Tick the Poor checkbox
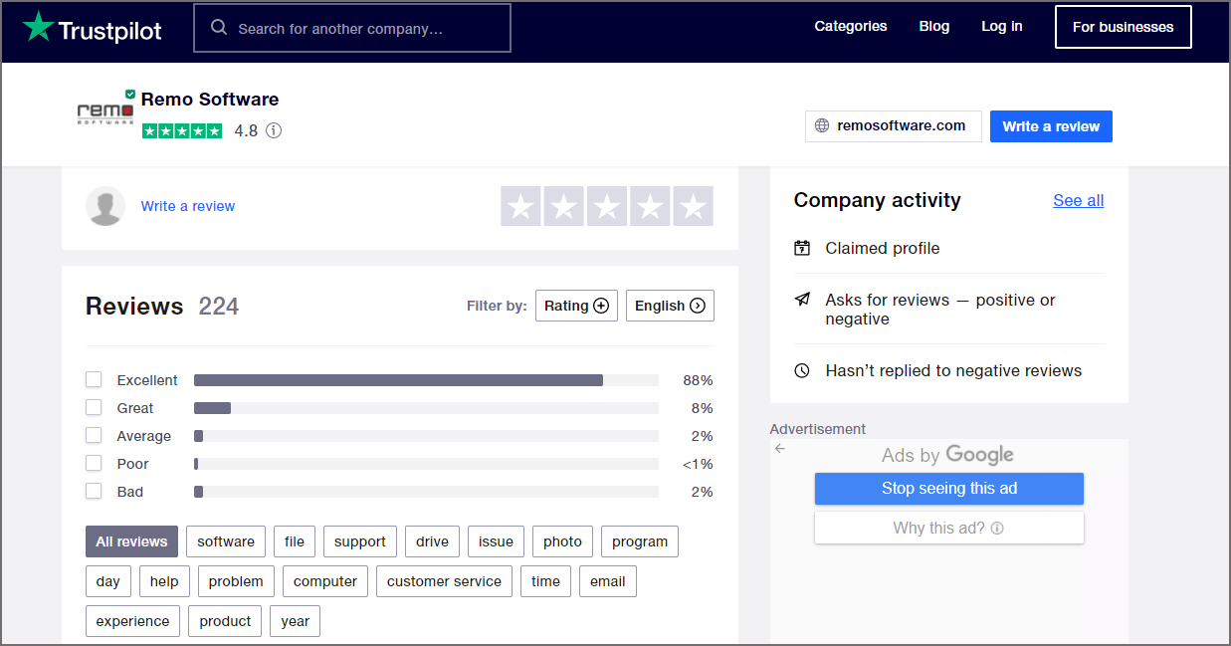This screenshot has height=646, width=1231. 94,463
